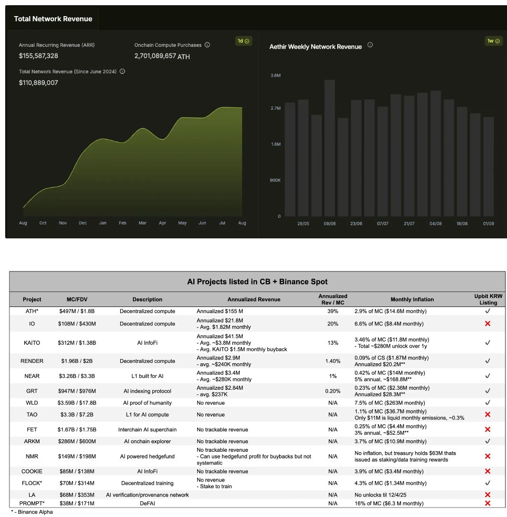Toggle the 1d interval badge
Image resolution: width=507 pixels, height=517 pixels.
tap(244, 41)
